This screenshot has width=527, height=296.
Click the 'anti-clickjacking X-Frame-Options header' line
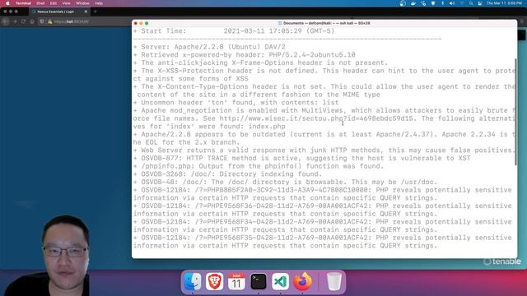pyautogui.click(x=260, y=63)
